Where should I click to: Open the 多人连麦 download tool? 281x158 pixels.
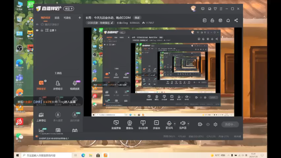(58, 117)
